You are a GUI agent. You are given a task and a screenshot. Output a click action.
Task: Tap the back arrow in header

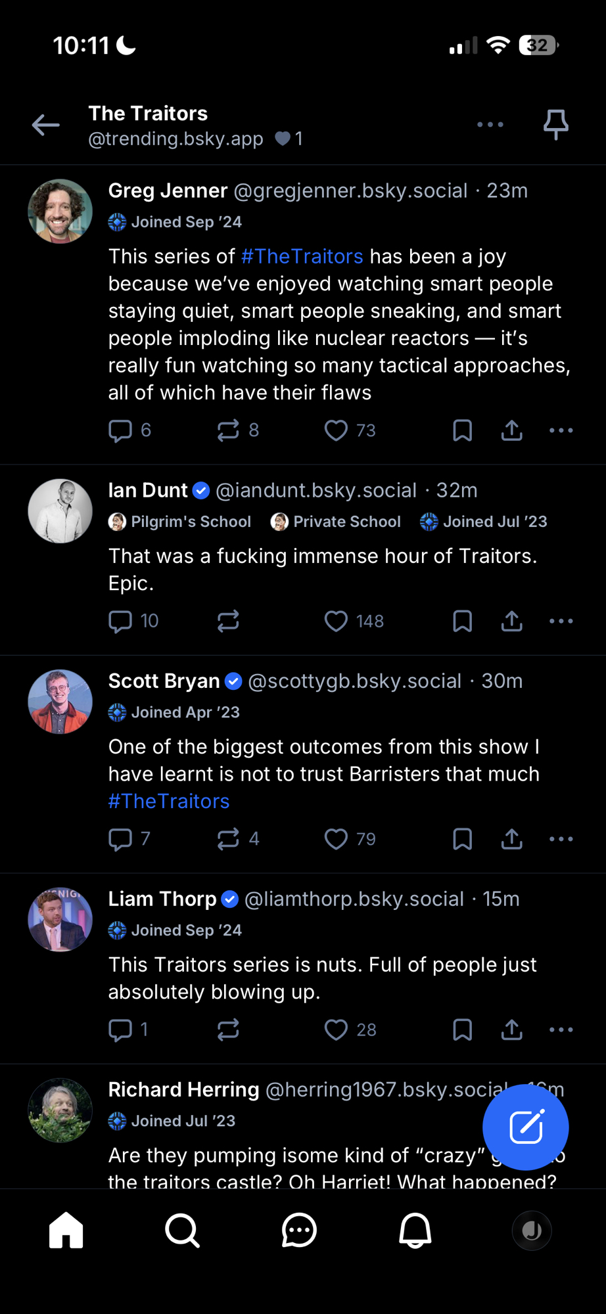coord(46,125)
